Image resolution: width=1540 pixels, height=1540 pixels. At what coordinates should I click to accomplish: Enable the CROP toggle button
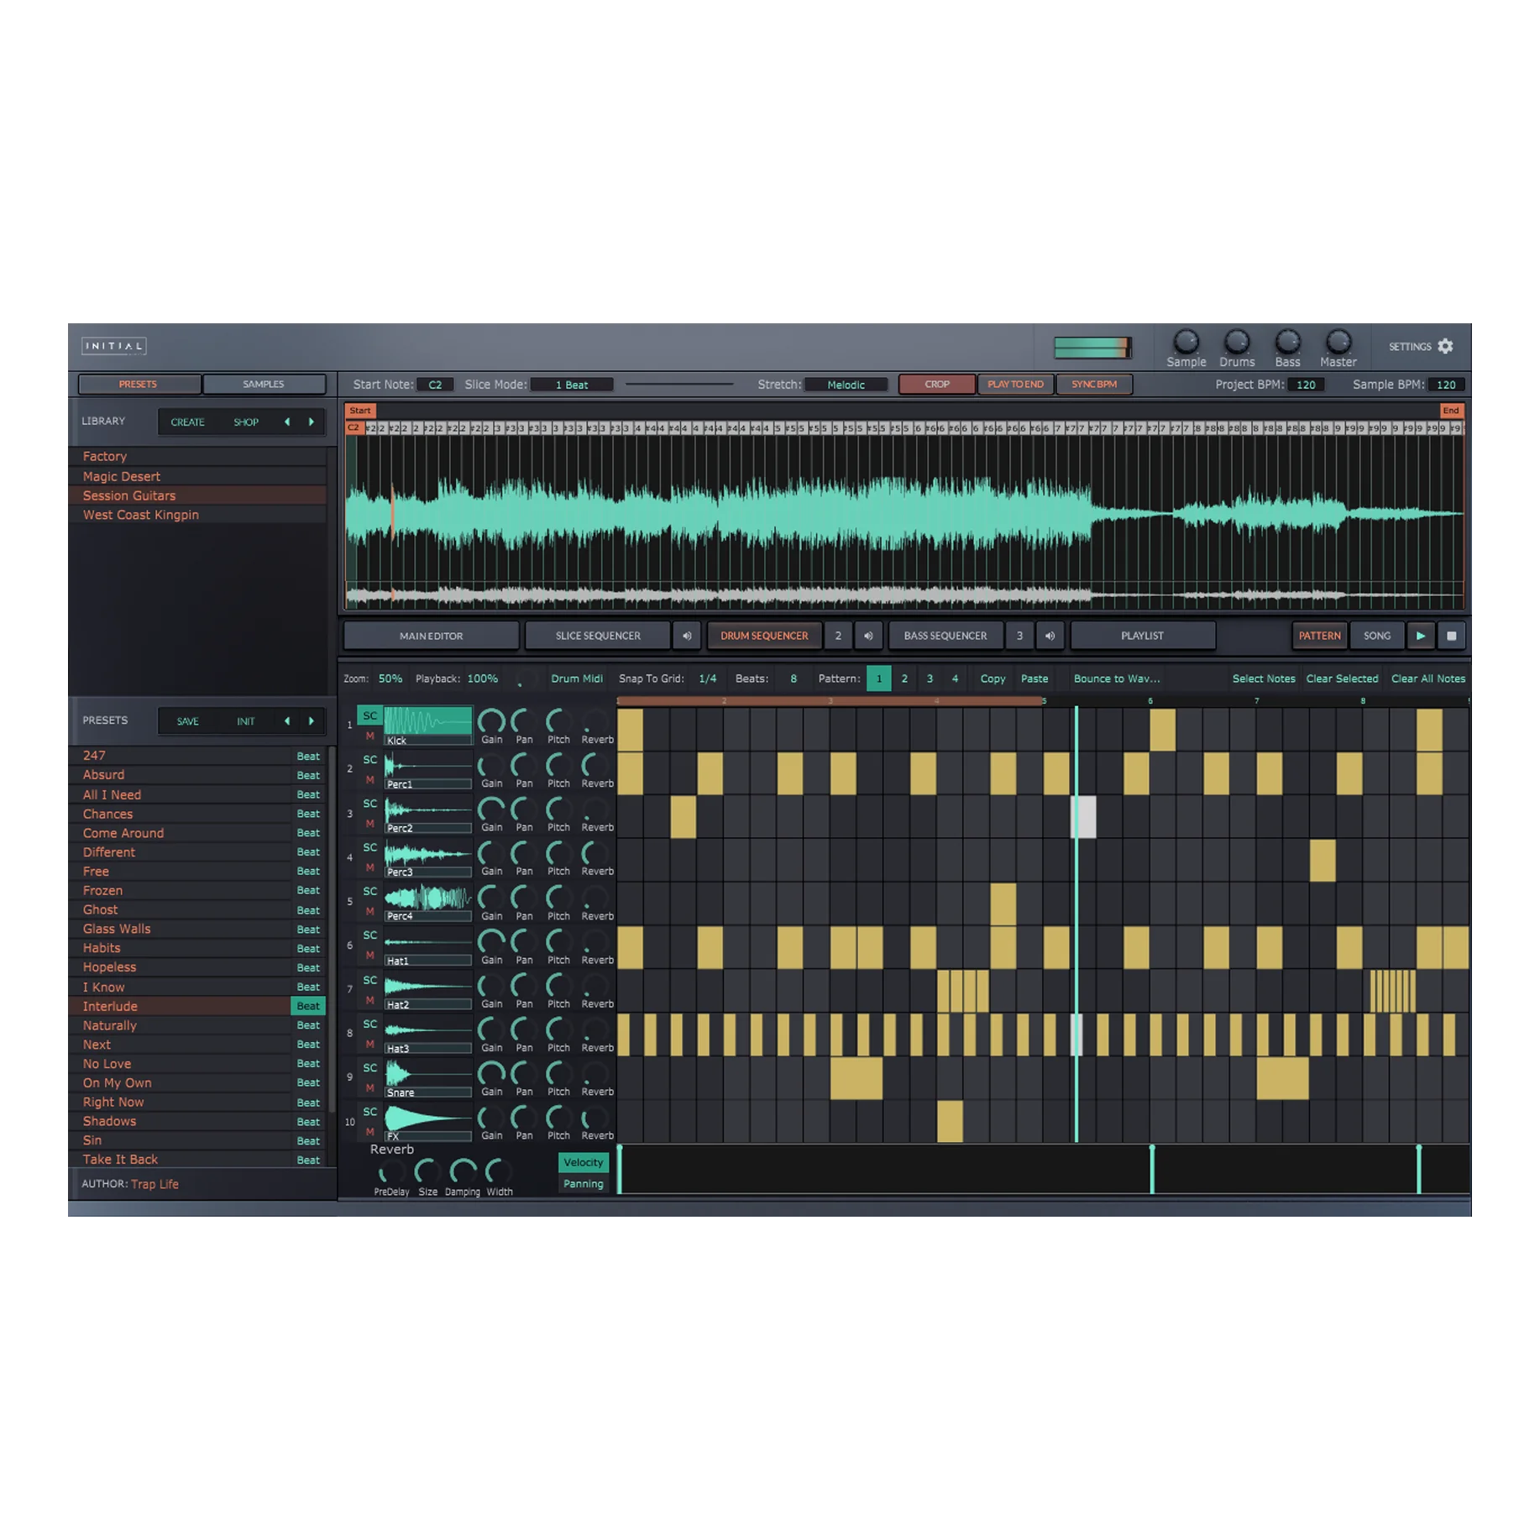(x=936, y=385)
